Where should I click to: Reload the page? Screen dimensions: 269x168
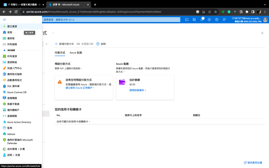pos(16,12)
